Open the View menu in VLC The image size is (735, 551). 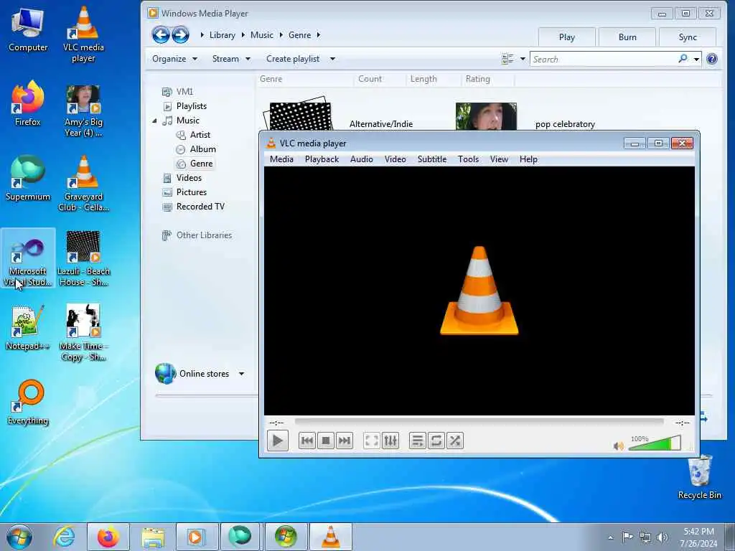[500, 159]
